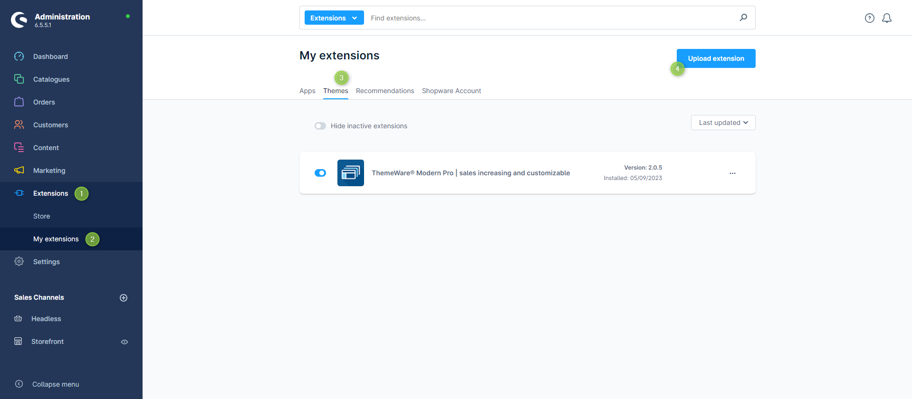This screenshot has height=399, width=912.
Task: Deactivate the ThemeWare Modern Pro toggle
Action: tap(320, 173)
